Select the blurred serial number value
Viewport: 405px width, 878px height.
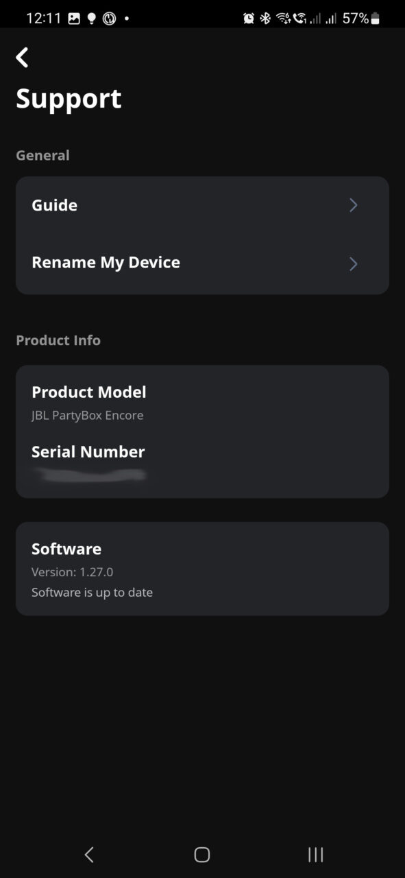pyautogui.click(x=90, y=474)
